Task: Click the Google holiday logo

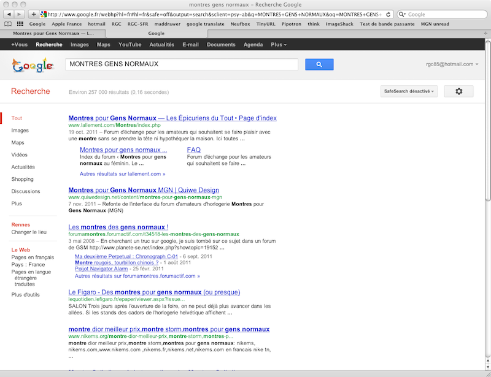Action: [33, 66]
